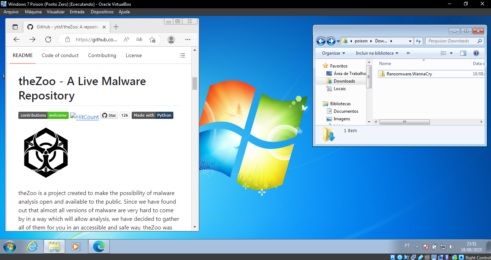491x260 pixels.
Task: Show hidden tray icons arrow
Action: pyautogui.click(x=417, y=247)
